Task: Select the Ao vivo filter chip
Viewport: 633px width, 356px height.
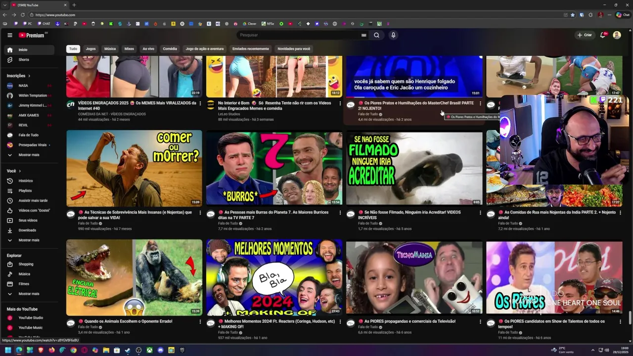Action: [x=148, y=49]
